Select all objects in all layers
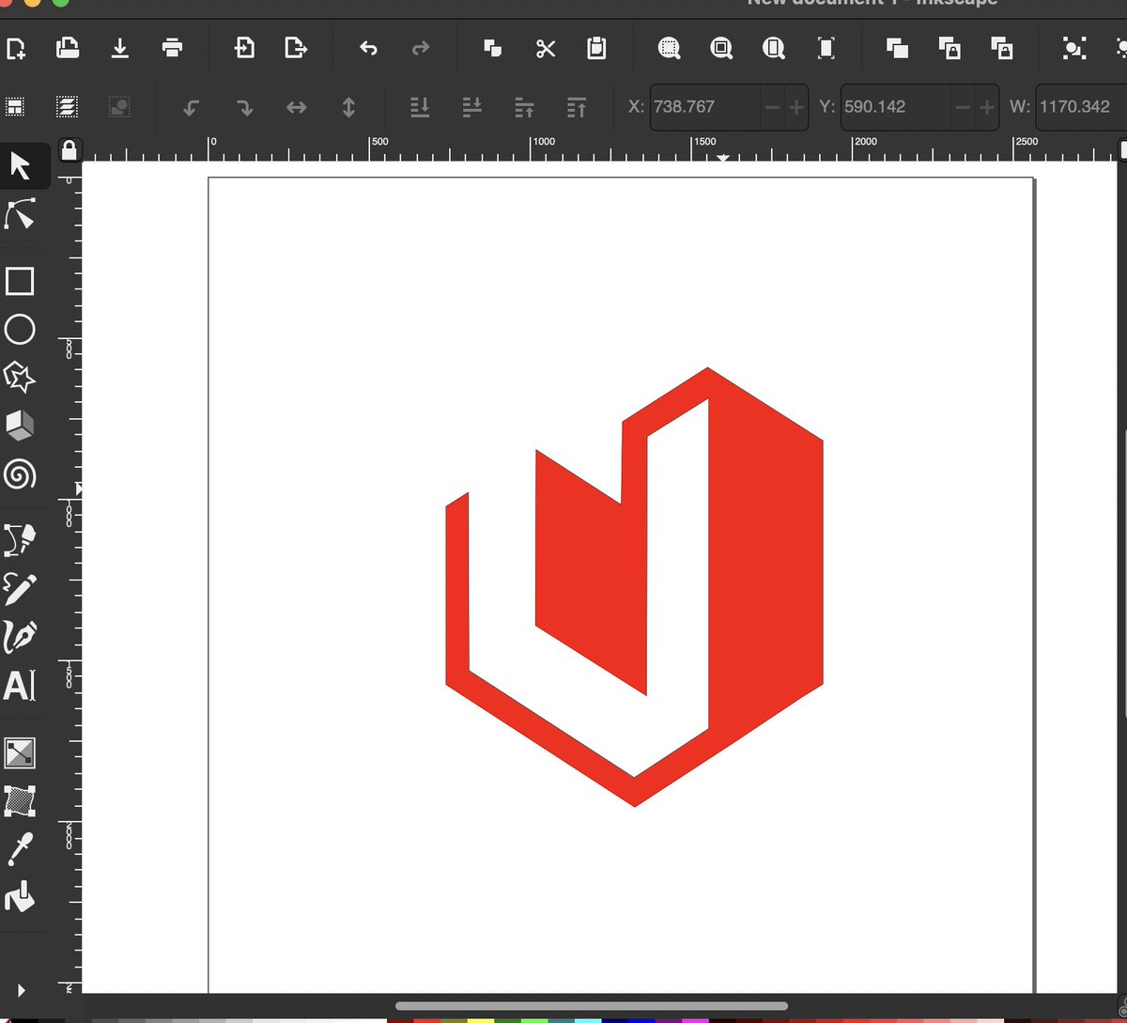This screenshot has width=1127, height=1023. click(66, 107)
